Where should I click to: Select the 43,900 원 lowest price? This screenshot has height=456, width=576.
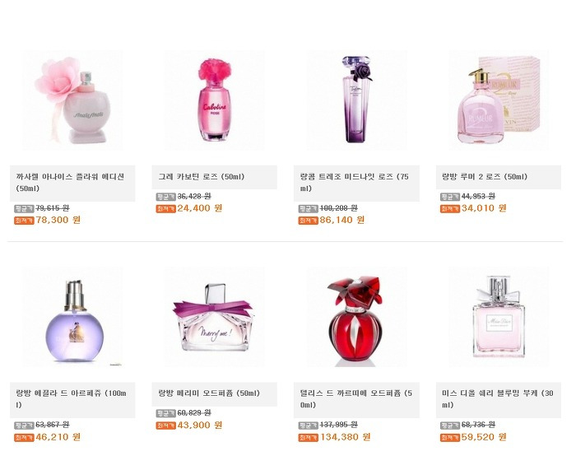coord(199,426)
